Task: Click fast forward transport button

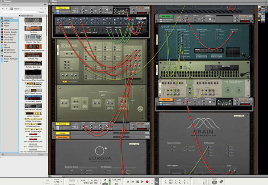Action: 133,181
